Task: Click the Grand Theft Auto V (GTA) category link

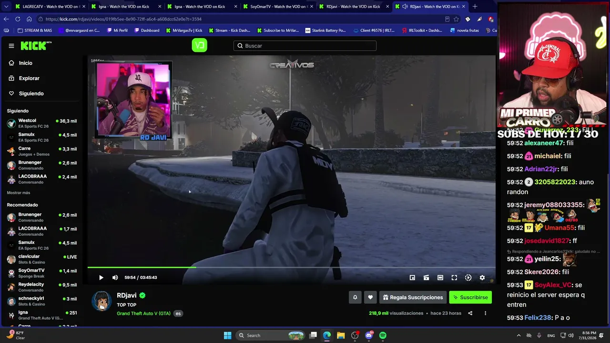Action: pos(143,313)
